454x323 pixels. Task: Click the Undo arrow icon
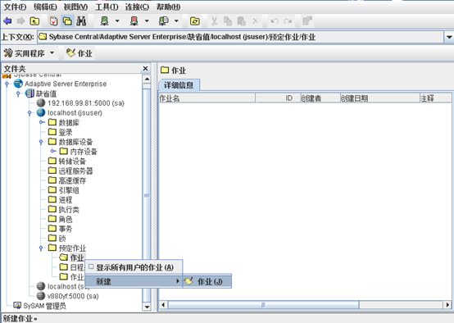click(x=275, y=21)
